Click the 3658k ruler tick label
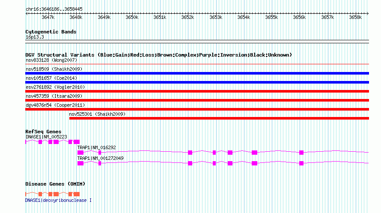The image size is (381, 213). [355, 17]
